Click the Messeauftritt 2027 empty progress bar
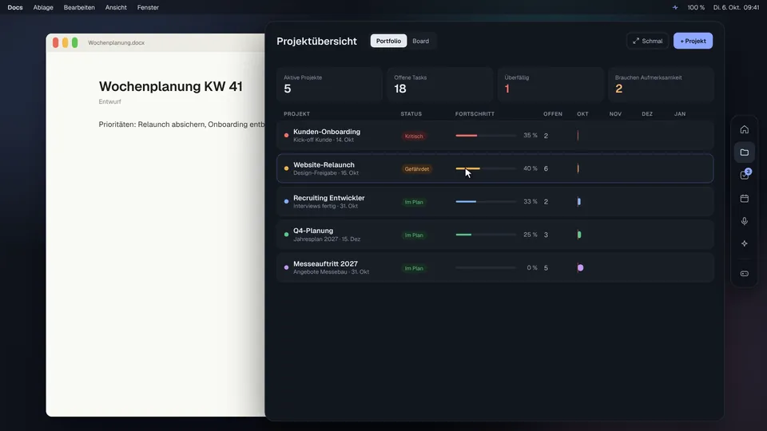The width and height of the screenshot is (767, 431). [485, 268]
